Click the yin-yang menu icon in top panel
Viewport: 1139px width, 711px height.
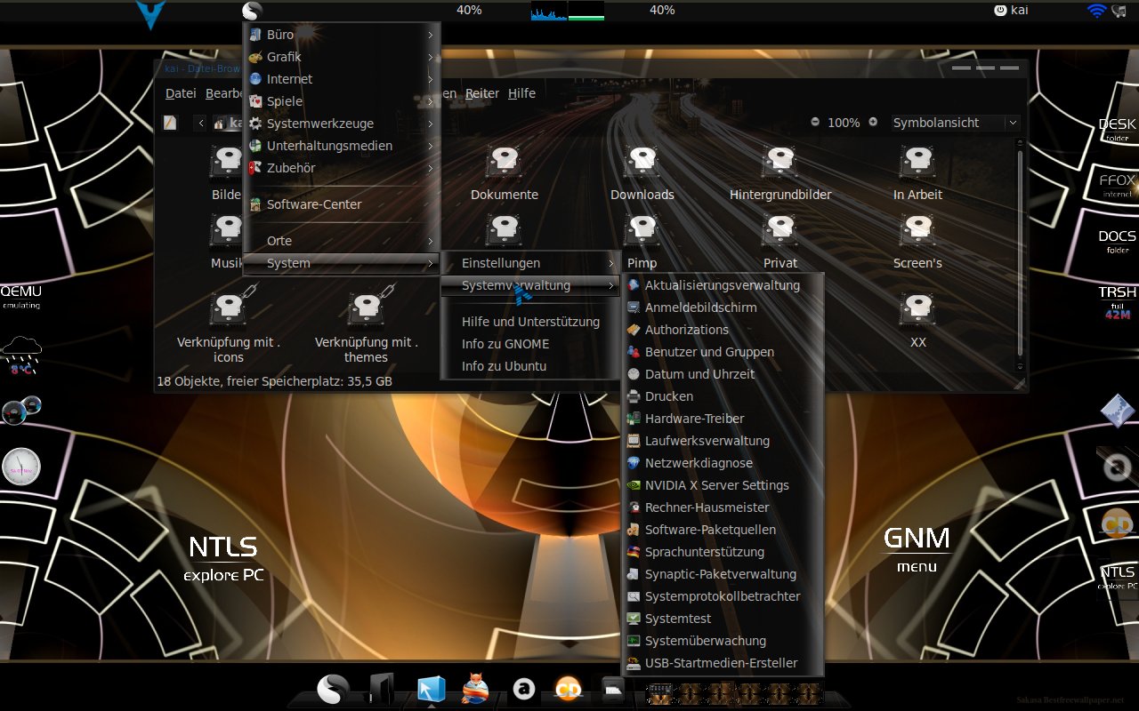coord(252,12)
